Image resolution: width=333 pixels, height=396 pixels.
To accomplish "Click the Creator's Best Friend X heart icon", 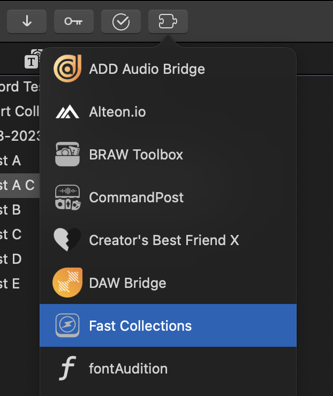I will click(67, 240).
